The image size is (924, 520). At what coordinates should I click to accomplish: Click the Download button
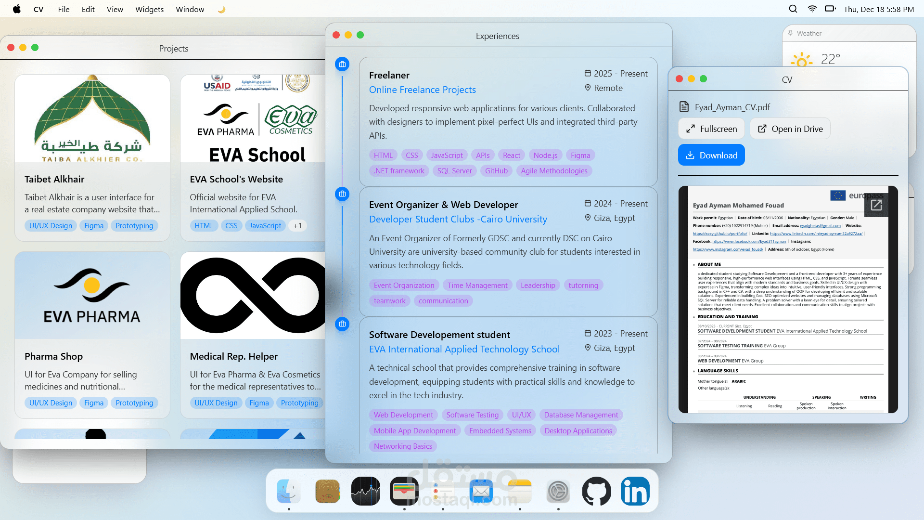pyautogui.click(x=711, y=155)
